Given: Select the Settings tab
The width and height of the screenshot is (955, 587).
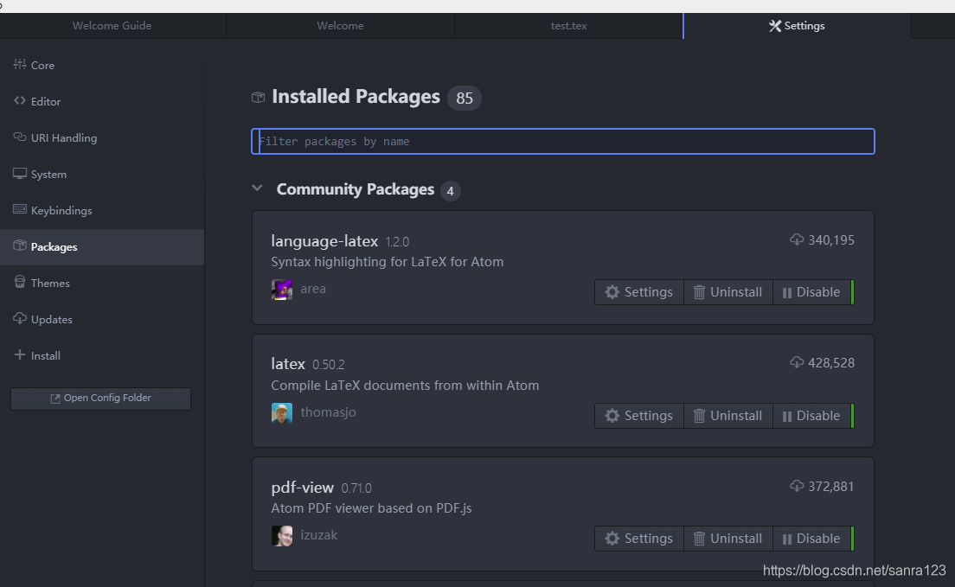Looking at the screenshot, I should [798, 26].
